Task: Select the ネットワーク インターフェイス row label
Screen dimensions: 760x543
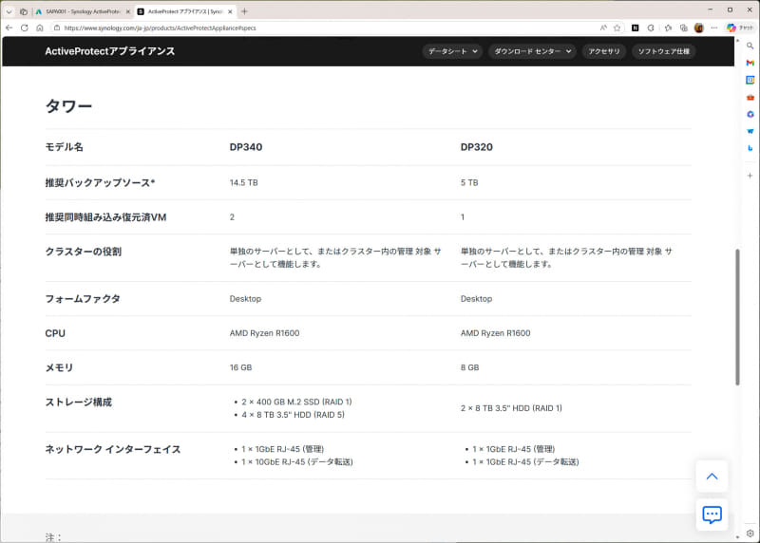Action: point(113,450)
